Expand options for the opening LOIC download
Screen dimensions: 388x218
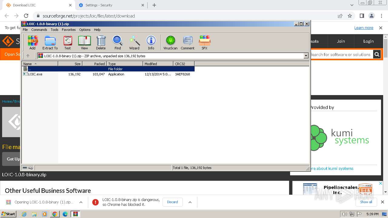coord(81,202)
